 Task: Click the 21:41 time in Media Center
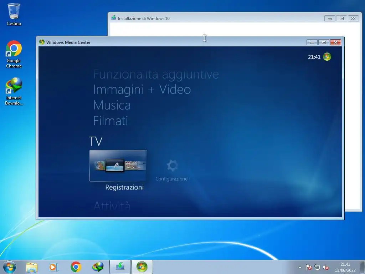coord(314,57)
